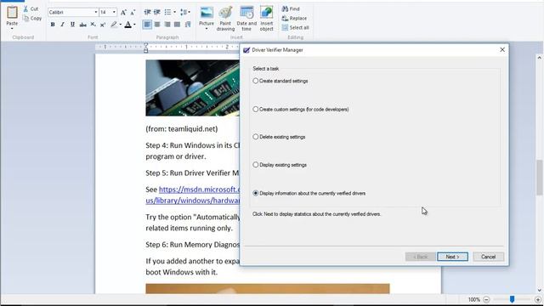Click the "(from: teamliquid.net)" caption text

click(x=182, y=128)
